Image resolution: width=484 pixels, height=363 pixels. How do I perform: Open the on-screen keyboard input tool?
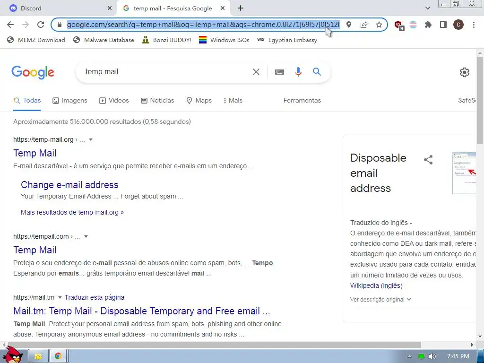tap(279, 72)
